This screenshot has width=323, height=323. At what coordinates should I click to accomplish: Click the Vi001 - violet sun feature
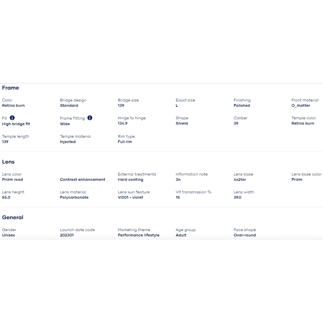click(x=130, y=197)
